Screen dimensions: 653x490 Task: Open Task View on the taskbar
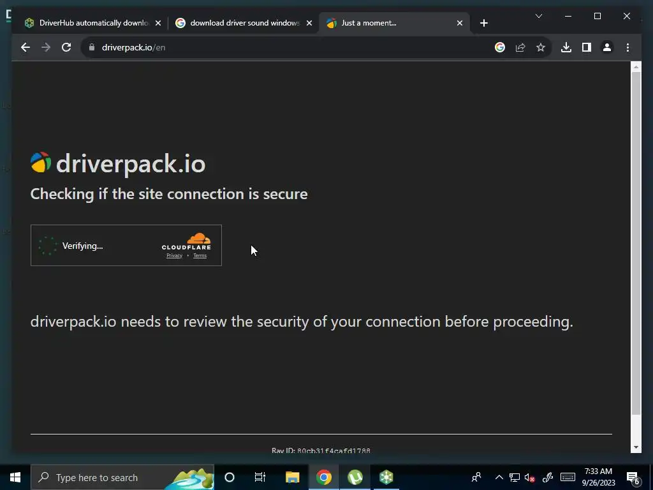coord(260,477)
